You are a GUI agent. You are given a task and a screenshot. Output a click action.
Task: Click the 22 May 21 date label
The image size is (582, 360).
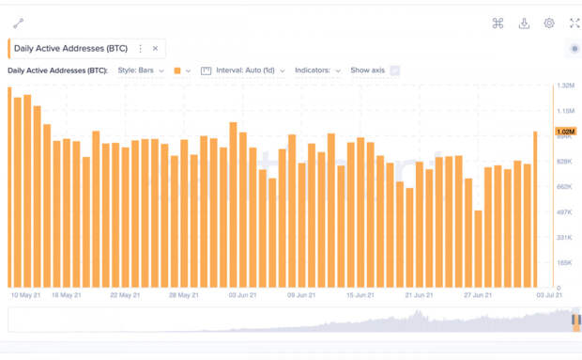125,295
